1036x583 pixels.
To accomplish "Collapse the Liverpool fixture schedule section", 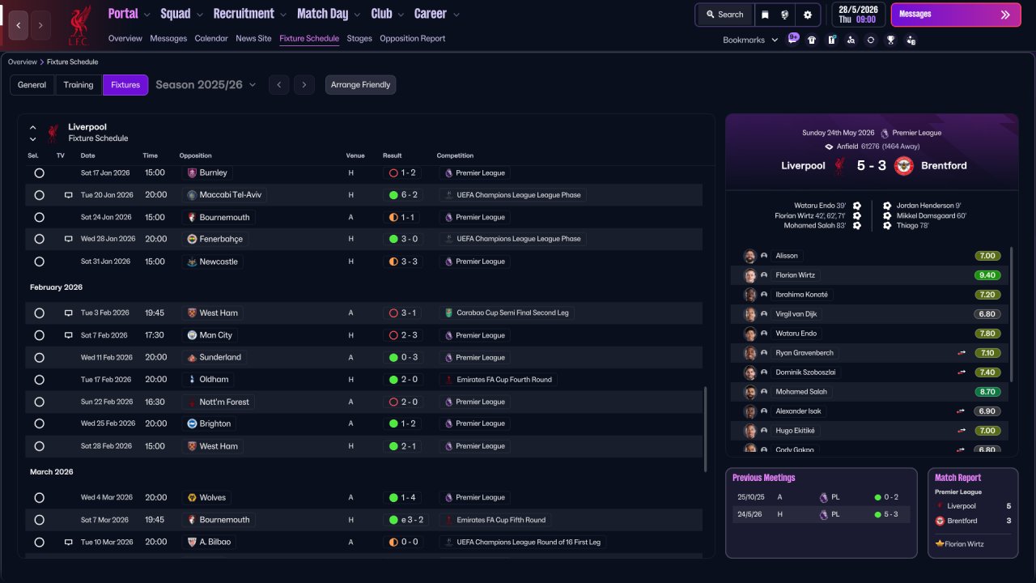I will coord(33,127).
